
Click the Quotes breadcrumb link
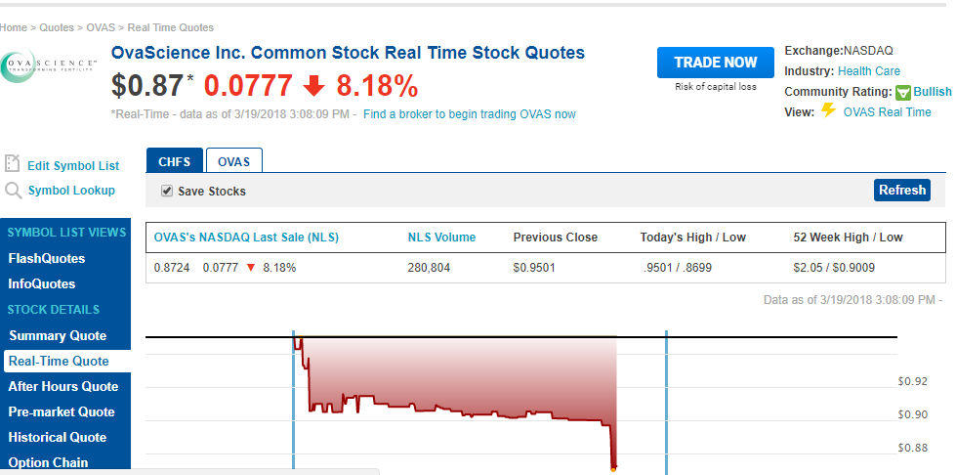click(57, 27)
